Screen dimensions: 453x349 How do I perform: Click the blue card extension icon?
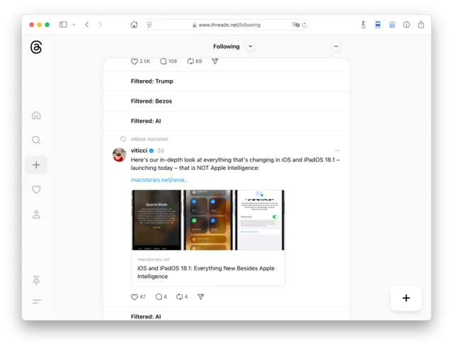(377, 25)
